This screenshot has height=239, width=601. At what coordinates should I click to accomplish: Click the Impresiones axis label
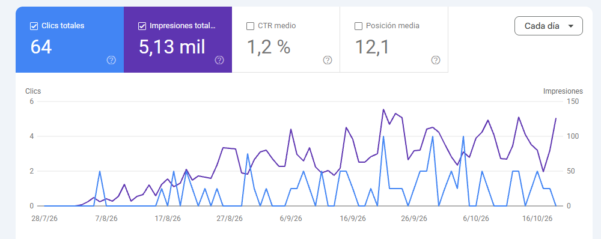pos(563,91)
